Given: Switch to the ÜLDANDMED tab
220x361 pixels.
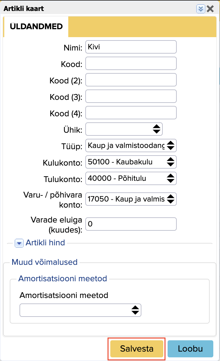Looking at the screenshot, I should pyautogui.click(x=36, y=26).
